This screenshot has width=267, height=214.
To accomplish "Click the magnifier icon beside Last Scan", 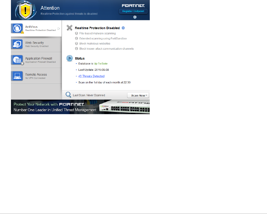I will [68, 95].
